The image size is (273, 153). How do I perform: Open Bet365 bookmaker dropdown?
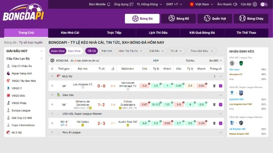215,61
